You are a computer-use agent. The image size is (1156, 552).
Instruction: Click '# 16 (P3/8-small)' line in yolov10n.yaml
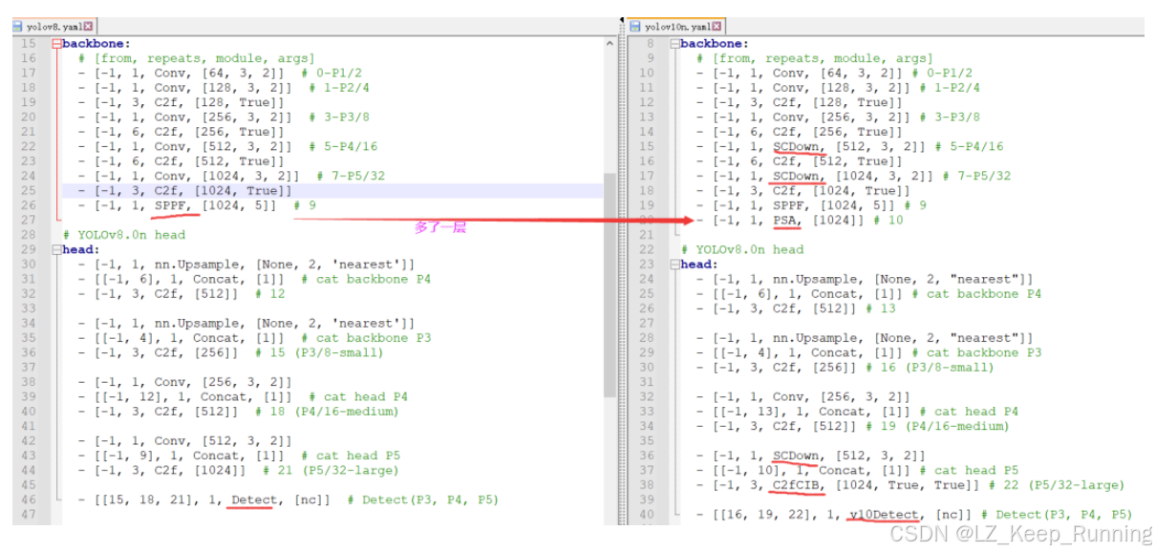click(x=846, y=367)
